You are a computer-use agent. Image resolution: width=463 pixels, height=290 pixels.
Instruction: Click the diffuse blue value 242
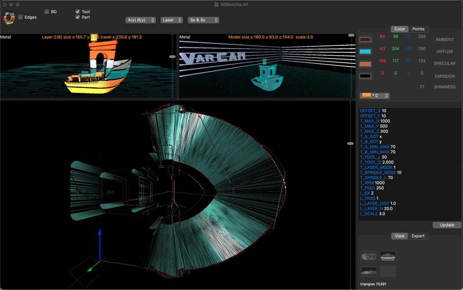409,48
